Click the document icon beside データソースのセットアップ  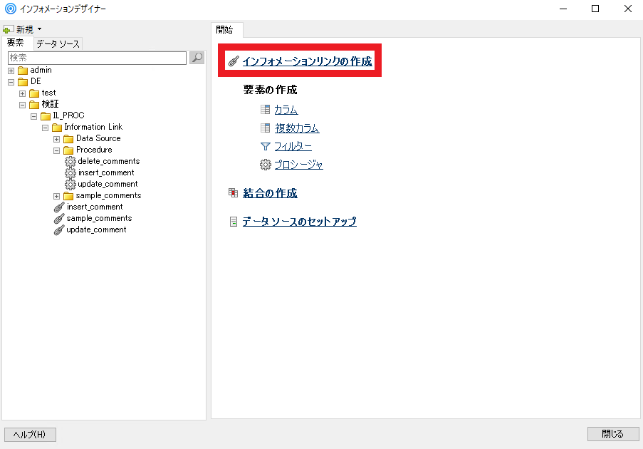[234, 222]
